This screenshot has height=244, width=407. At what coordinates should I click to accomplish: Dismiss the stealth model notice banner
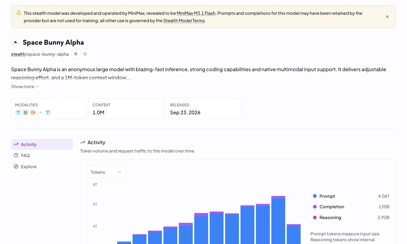[x=387, y=17]
